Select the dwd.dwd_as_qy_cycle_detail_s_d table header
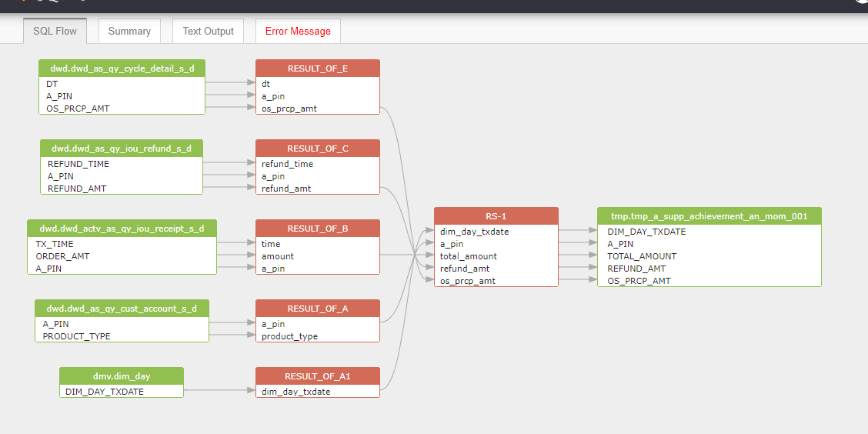868x434 pixels. coord(122,68)
